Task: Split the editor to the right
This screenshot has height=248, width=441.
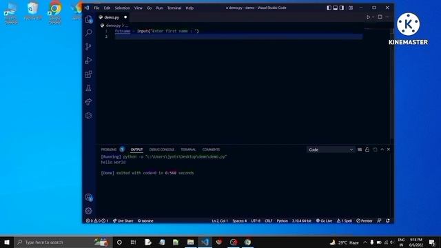Action: pos(380,17)
